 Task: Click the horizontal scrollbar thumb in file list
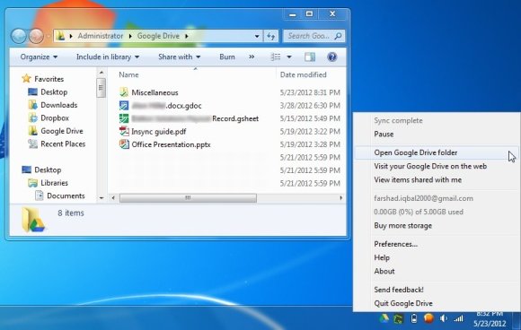point(188,198)
